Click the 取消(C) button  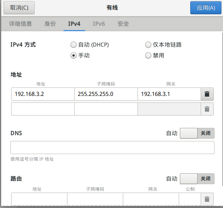[19, 8]
